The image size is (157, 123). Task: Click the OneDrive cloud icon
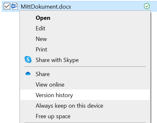click(28, 73)
